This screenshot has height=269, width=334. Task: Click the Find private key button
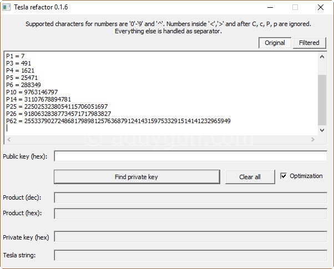click(136, 177)
